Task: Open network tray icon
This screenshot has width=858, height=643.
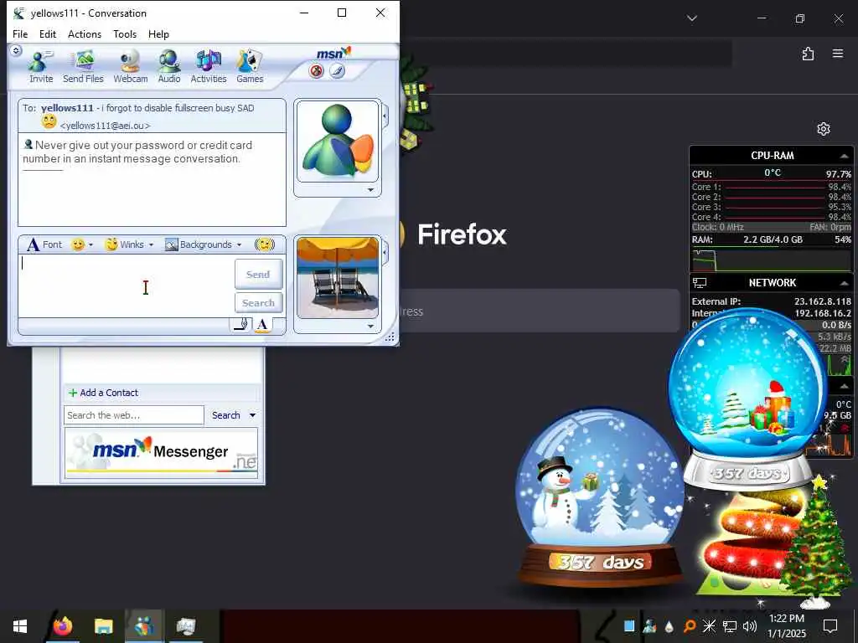Action: click(x=730, y=626)
